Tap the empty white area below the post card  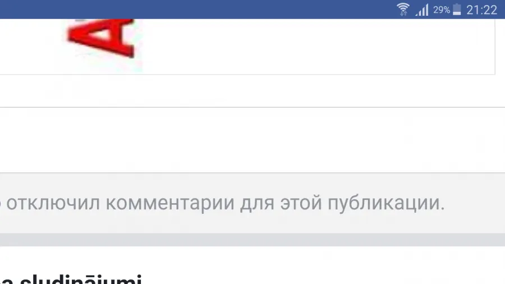click(x=252, y=140)
